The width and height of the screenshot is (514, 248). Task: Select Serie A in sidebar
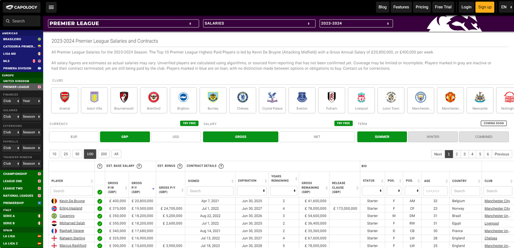pos(21,216)
